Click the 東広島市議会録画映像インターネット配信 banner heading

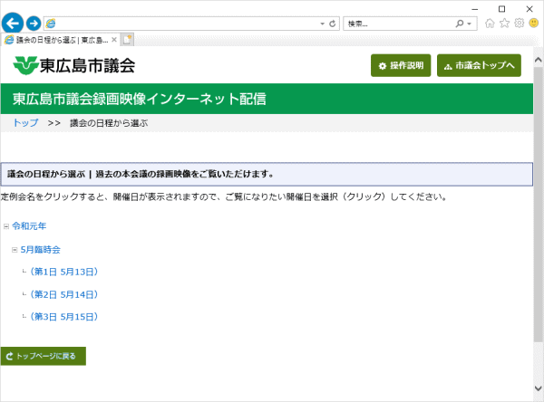click(140, 99)
